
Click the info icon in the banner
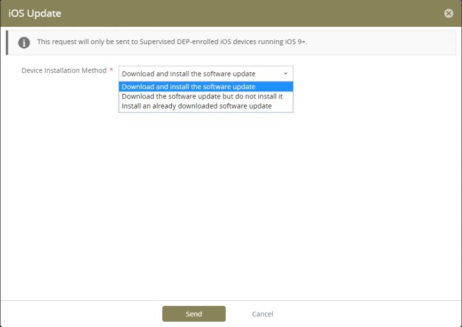click(x=24, y=43)
